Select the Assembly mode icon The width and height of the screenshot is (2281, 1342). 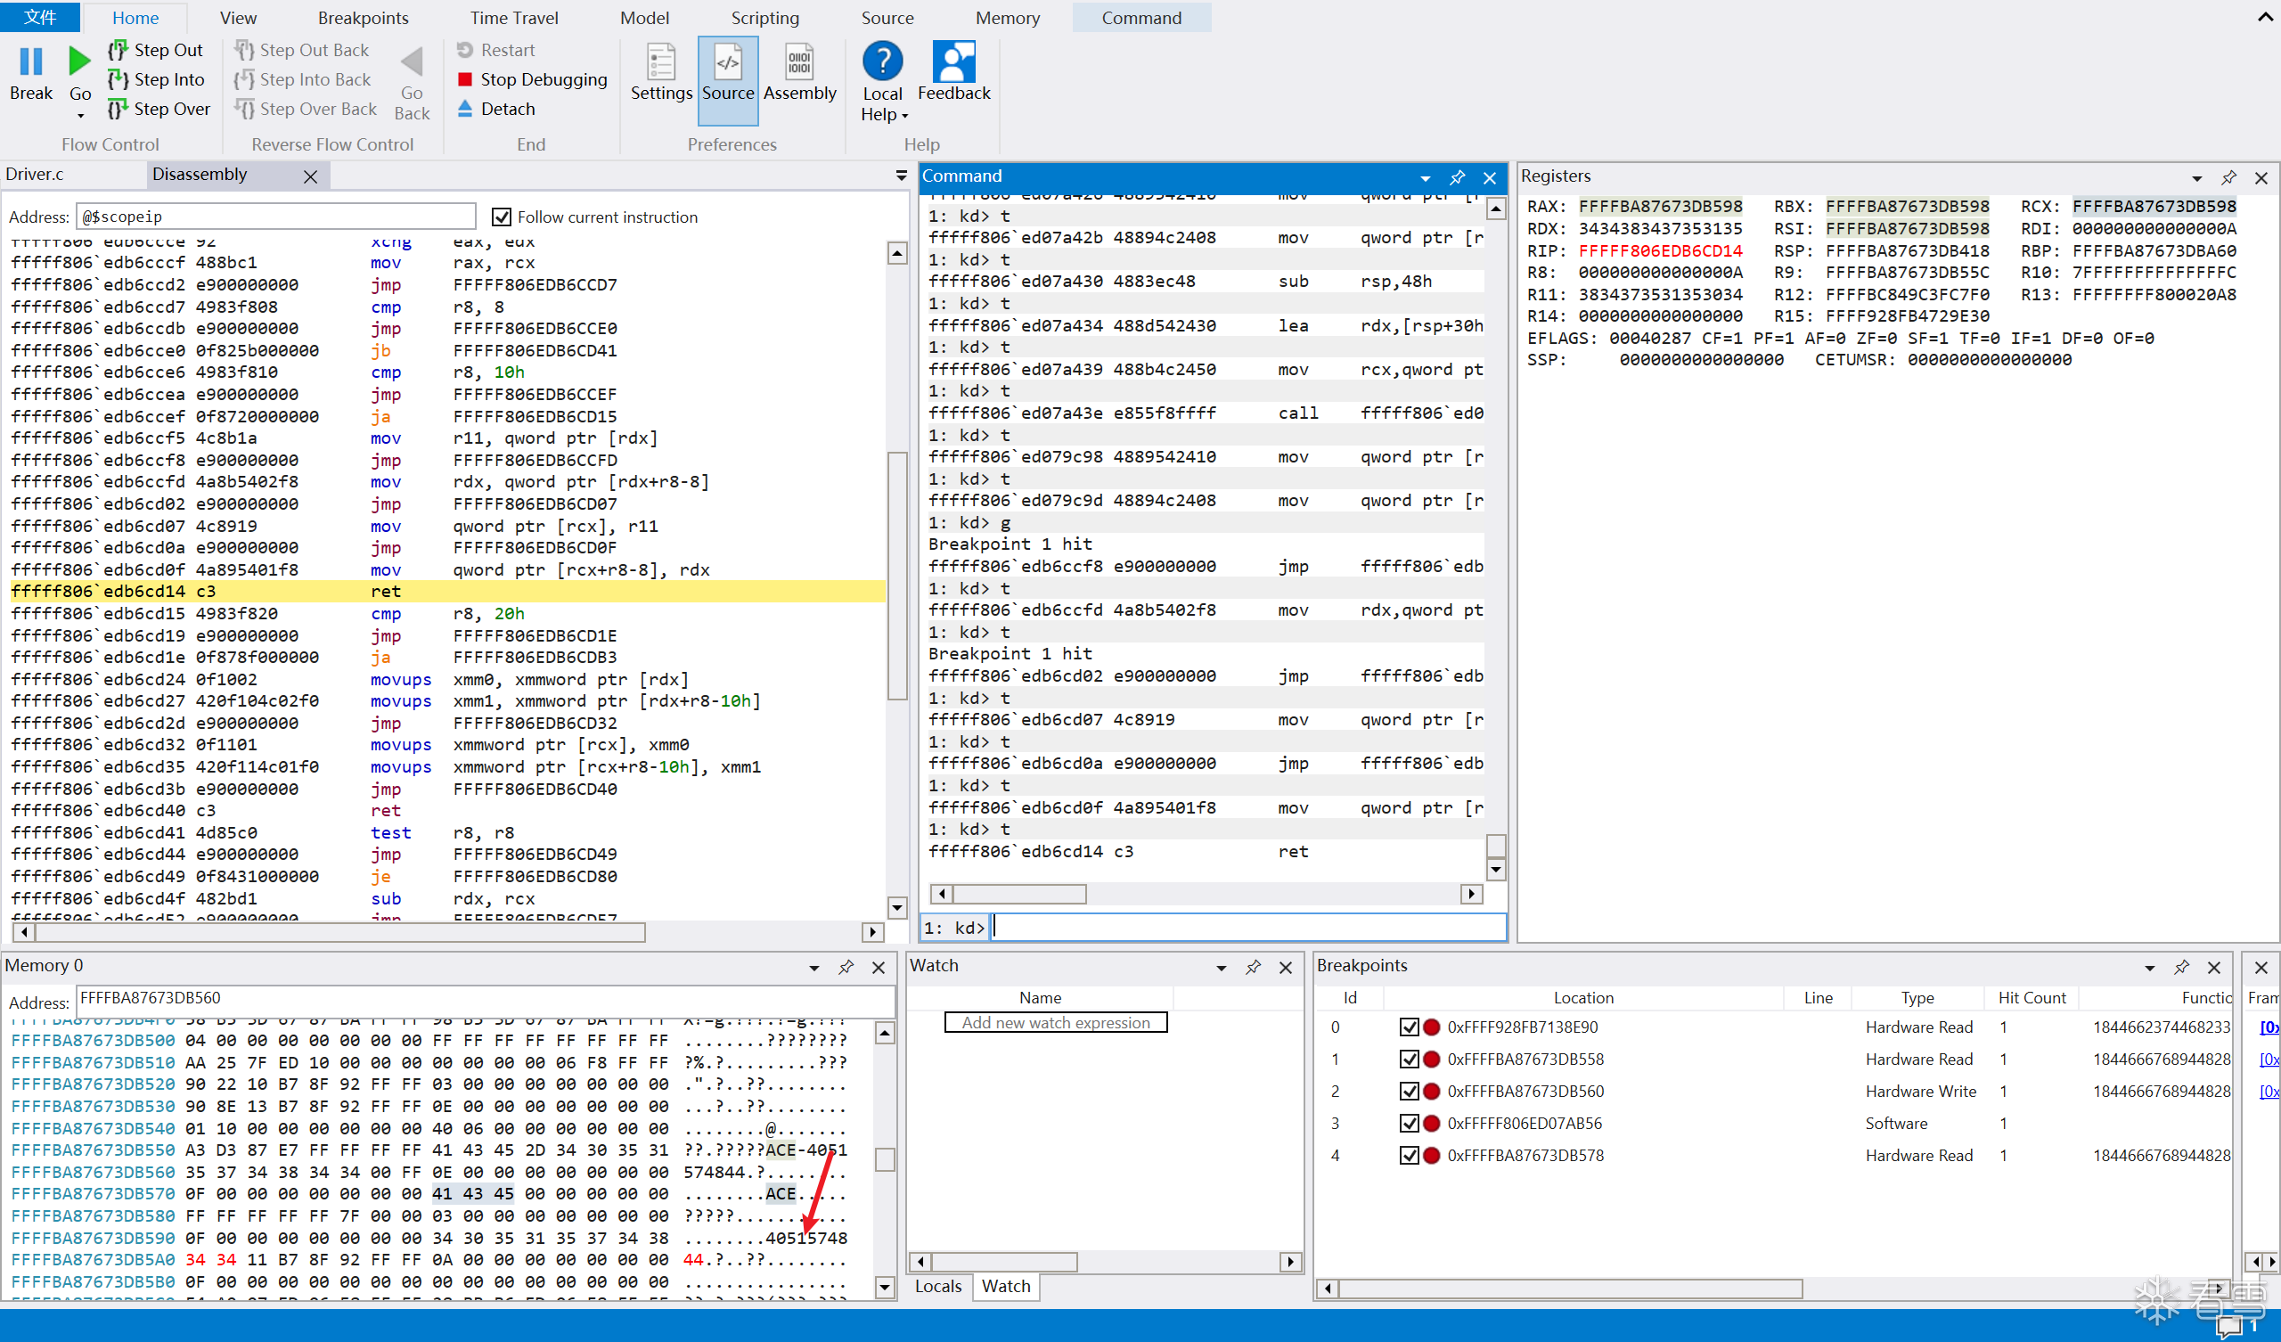pos(799,61)
